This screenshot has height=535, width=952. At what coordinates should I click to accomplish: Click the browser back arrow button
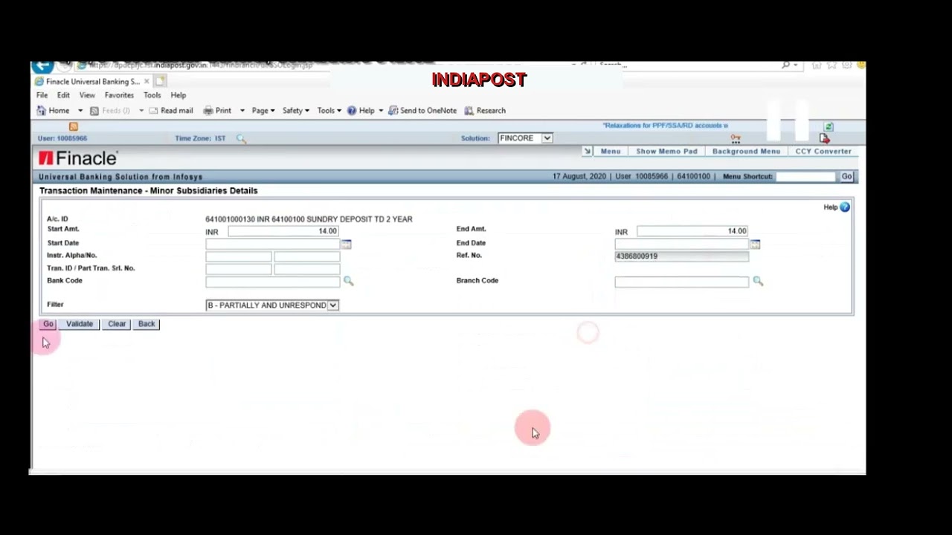click(42, 65)
